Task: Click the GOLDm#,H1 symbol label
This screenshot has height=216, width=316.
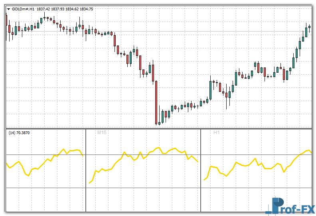Action: point(23,9)
